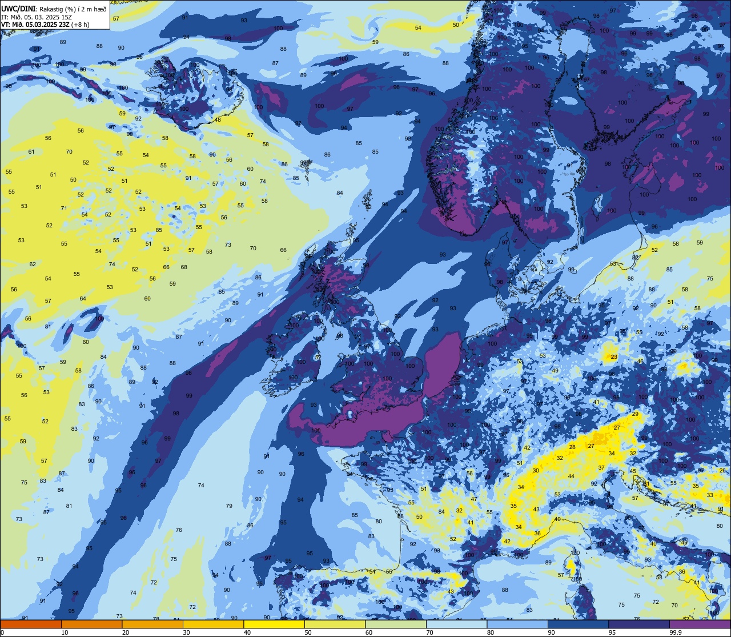Click the map value 44 over northern Italy
731x637 pixels.
pyautogui.click(x=571, y=476)
